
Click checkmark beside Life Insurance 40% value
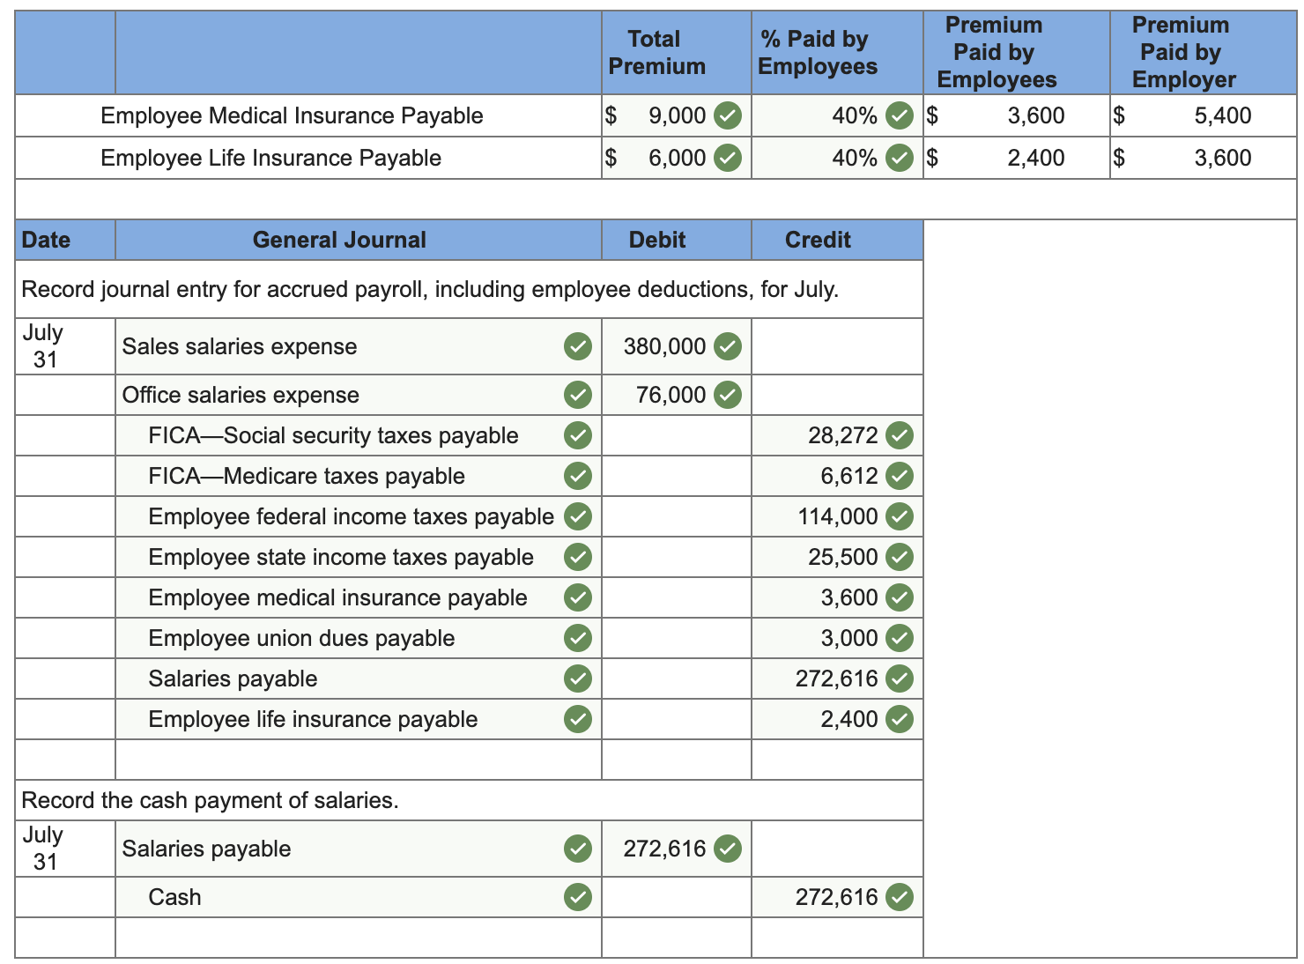point(899,158)
